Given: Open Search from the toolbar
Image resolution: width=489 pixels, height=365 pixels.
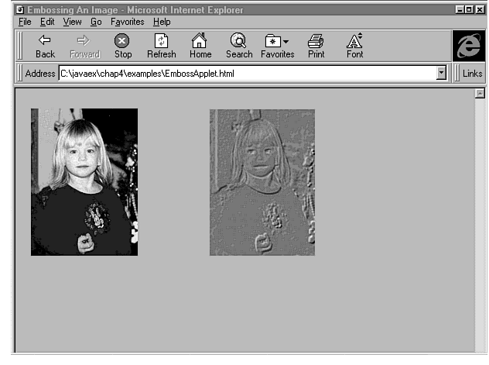Looking at the screenshot, I should (x=238, y=41).
